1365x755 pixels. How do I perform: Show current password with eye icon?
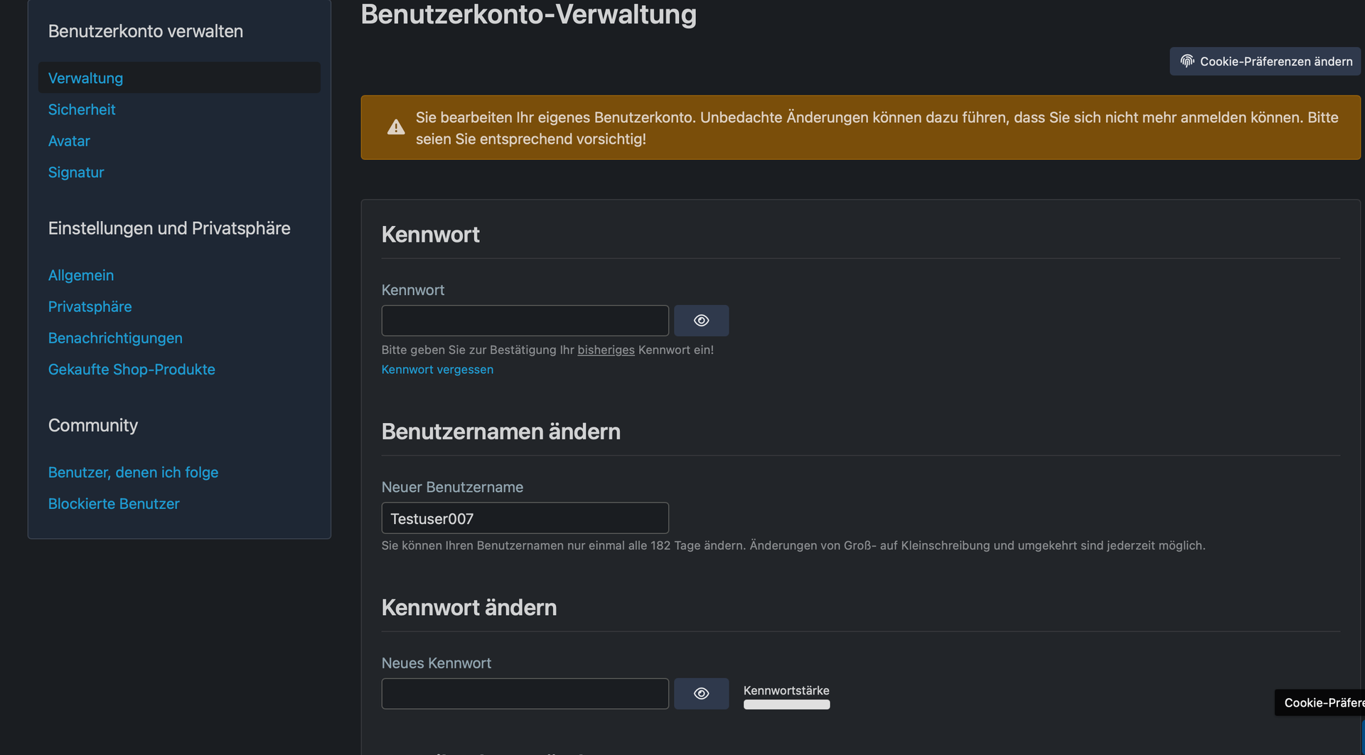pyautogui.click(x=701, y=321)
